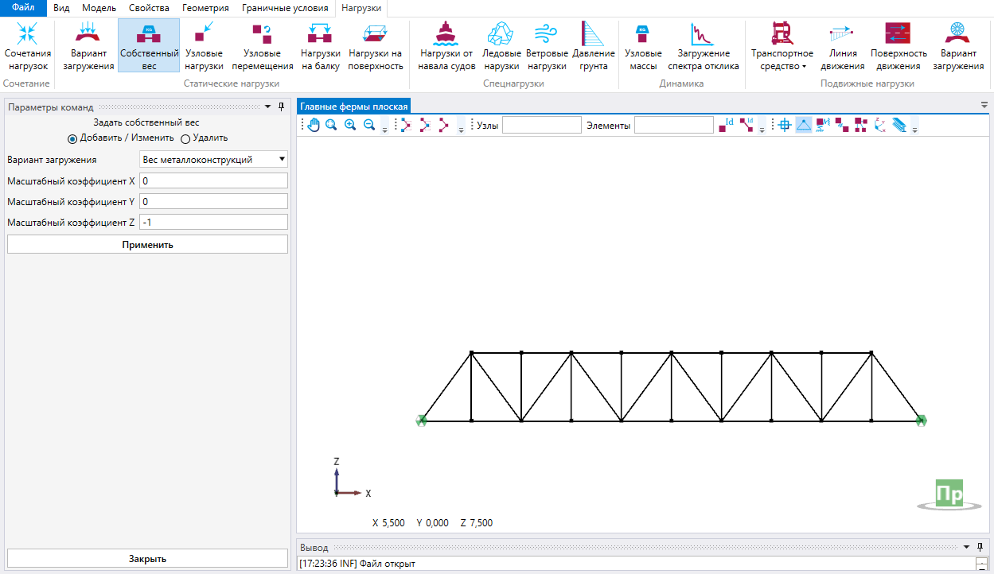Go to the Геометрия ribbon tab
This screenshot has width=994, height=574.
(205, 8)
